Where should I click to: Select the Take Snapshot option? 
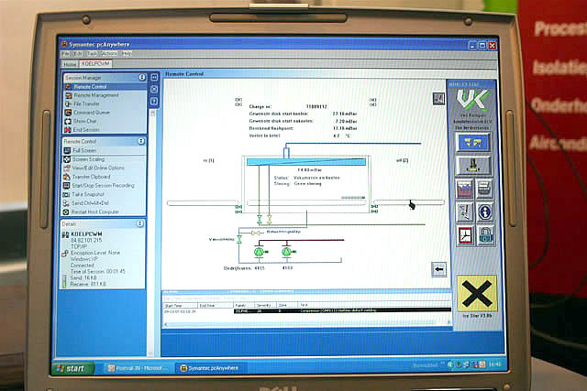point(91,193)
